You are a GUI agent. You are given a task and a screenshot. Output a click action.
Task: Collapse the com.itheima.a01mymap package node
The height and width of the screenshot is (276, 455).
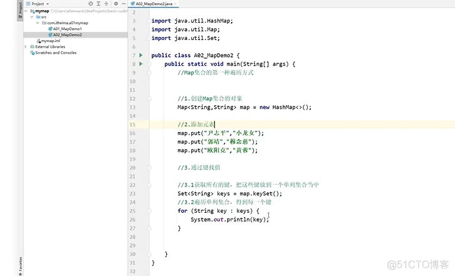pos(38,23)
